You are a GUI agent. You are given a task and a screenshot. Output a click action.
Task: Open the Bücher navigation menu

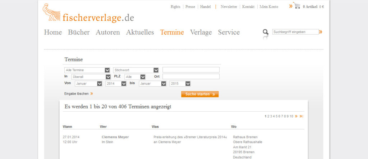(79, 32)
